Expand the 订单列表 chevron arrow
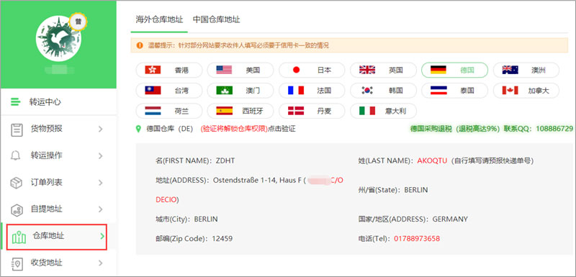Screen dimensions: 576x277 100,183
